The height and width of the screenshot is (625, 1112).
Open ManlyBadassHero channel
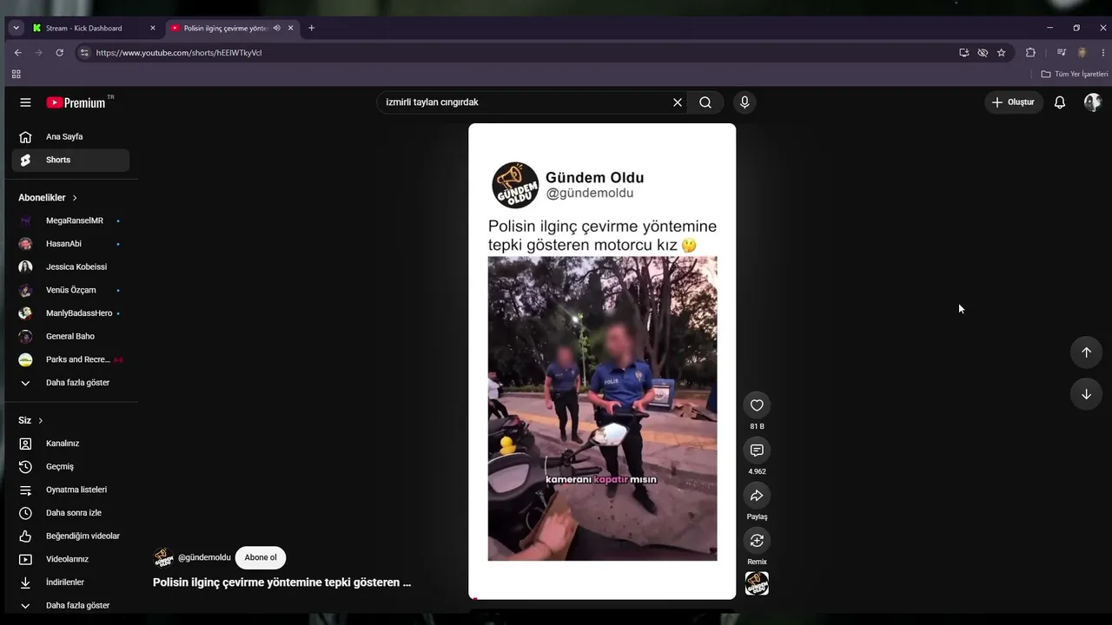pos(70,313)
